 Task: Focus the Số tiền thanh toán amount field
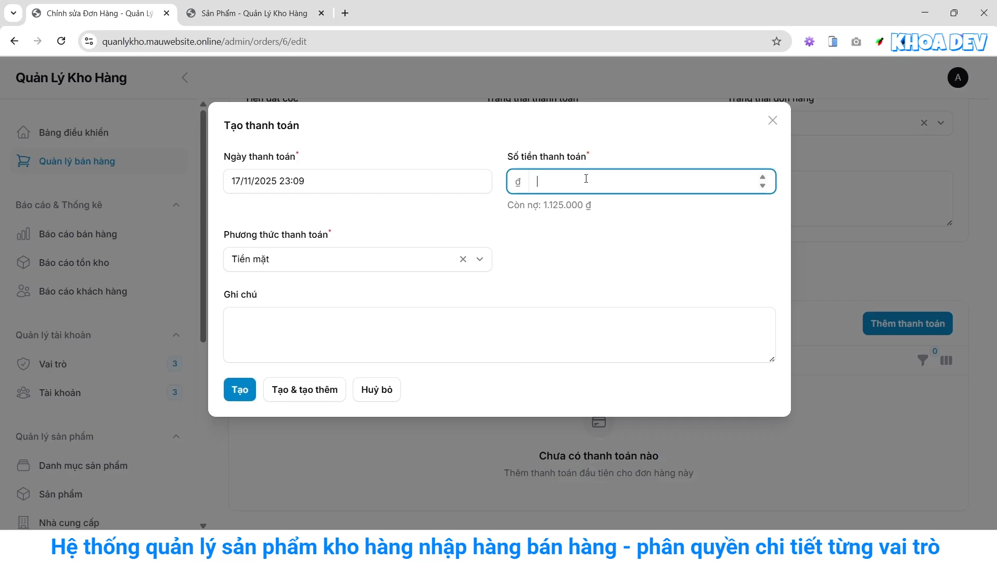(x=643, y=181)
